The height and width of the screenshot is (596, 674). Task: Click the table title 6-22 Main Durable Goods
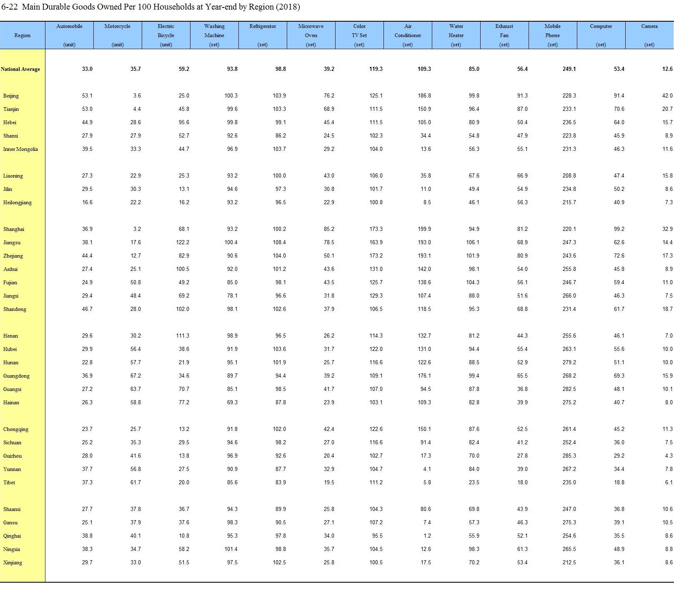tap(150, 7)
